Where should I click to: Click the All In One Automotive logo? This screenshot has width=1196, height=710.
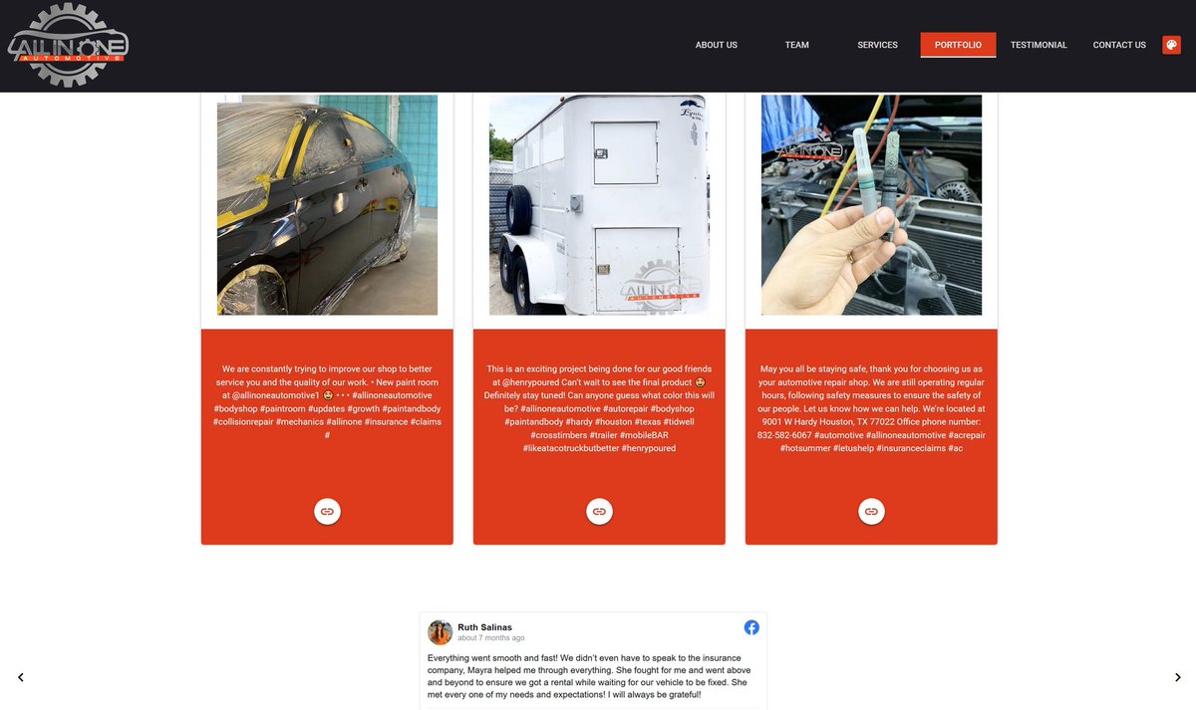point(68,45)
